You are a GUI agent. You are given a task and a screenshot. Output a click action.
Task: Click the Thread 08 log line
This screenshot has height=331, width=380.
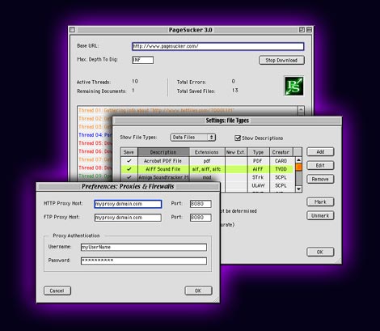(95, 168)
